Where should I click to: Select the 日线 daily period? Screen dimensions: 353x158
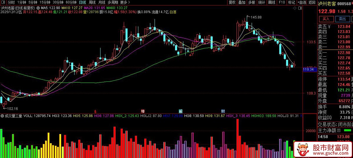[x=83, y=2]
